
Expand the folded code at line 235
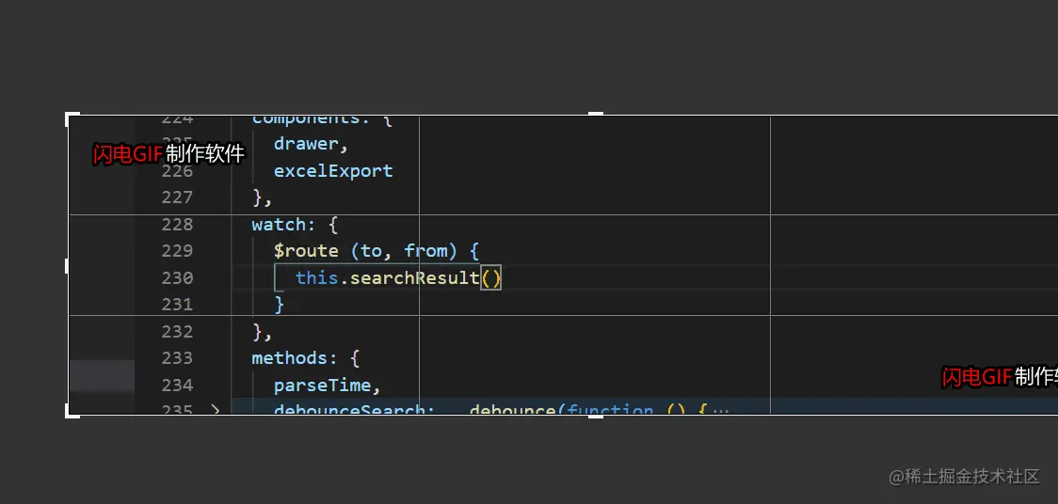point(215,409)
